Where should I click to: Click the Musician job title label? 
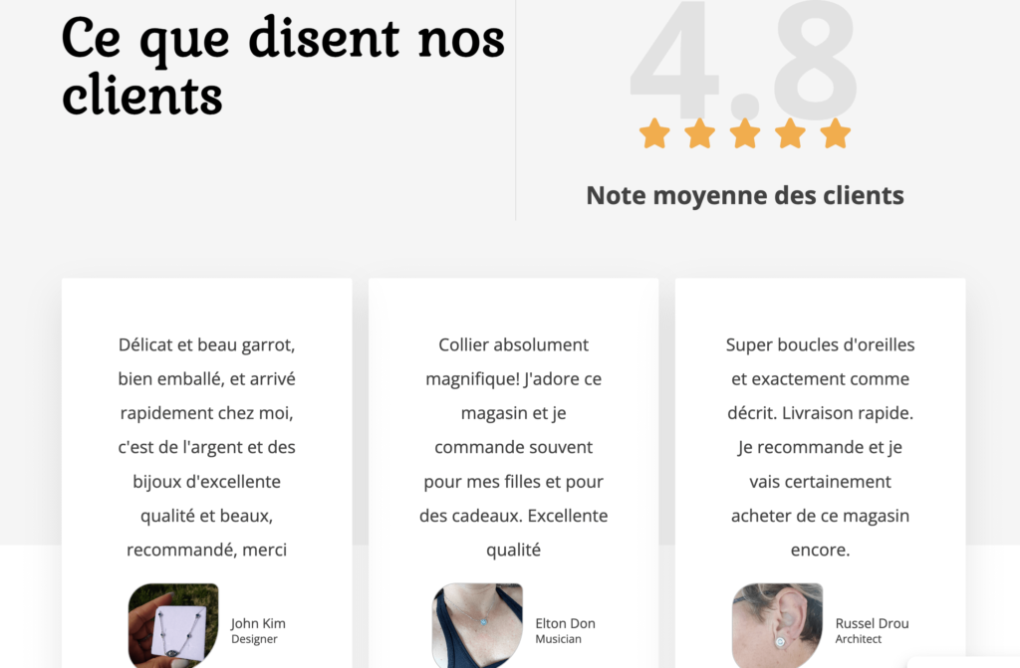(x=558, y=639)
